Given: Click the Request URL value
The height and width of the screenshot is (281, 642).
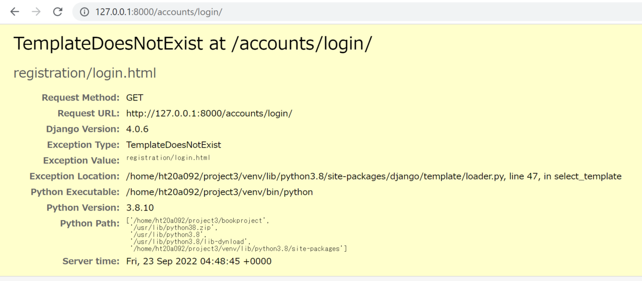Looking at the screenshot, I should click(209, 113).
